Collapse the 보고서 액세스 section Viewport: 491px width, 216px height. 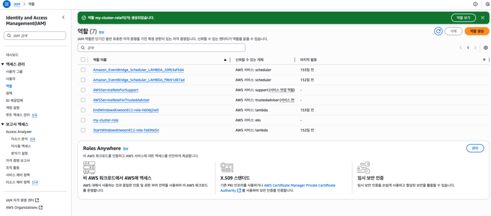(3, 124)
